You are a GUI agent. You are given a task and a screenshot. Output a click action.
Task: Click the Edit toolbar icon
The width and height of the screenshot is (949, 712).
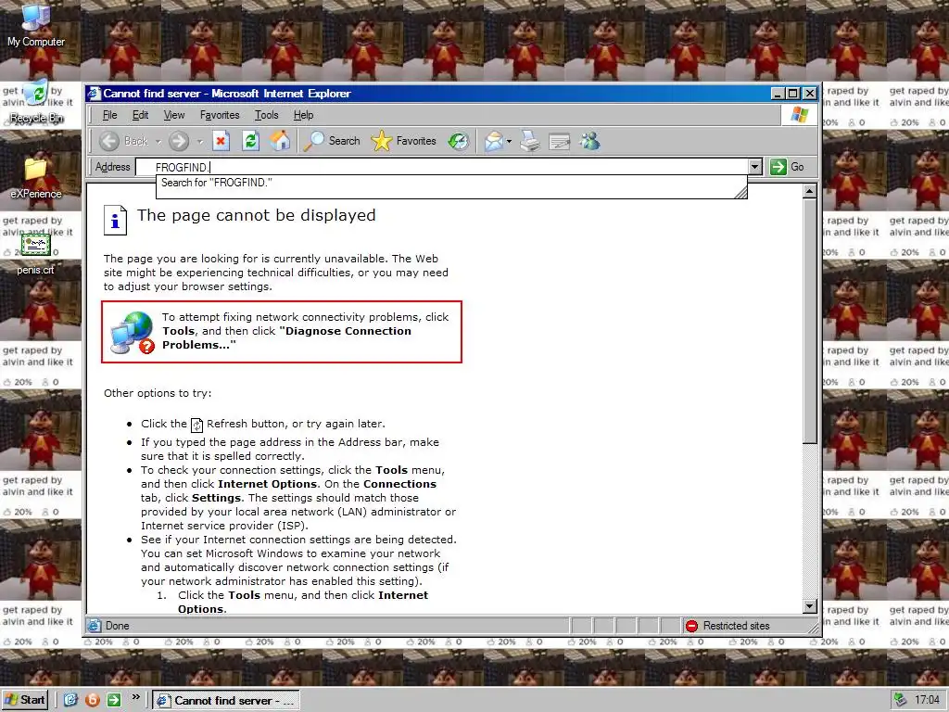coord(559,142)
